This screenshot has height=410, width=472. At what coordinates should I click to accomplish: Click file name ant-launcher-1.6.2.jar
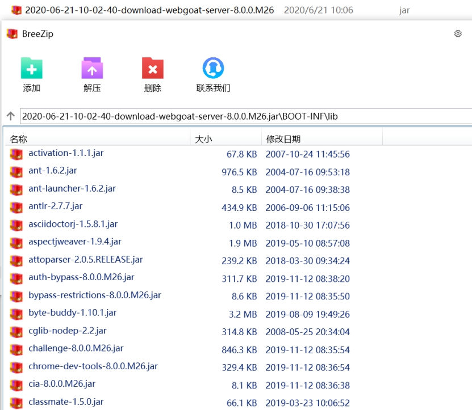pos(72,188)
